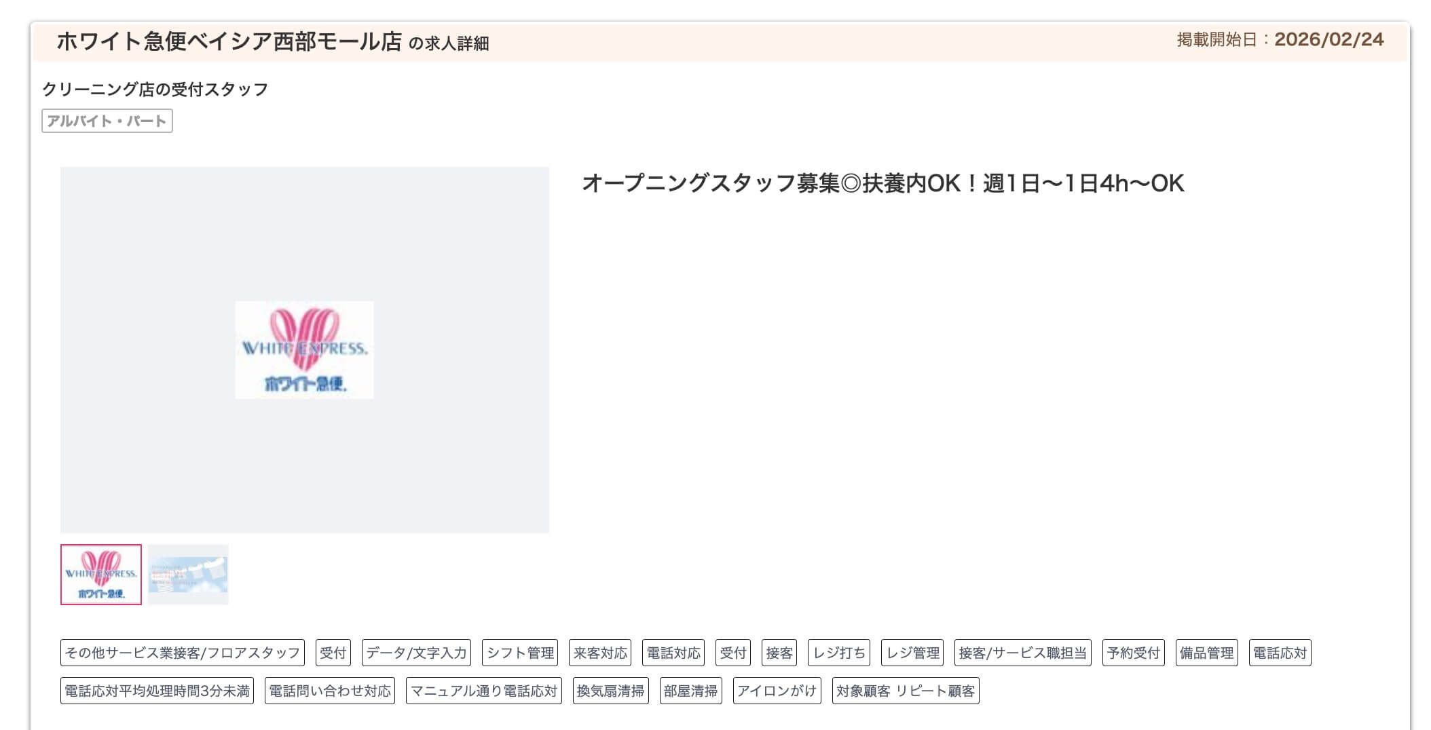Select the blue sky laundry thumbnail
Image resolution: width=1431 pixels, height=730 pixels.
188,575
